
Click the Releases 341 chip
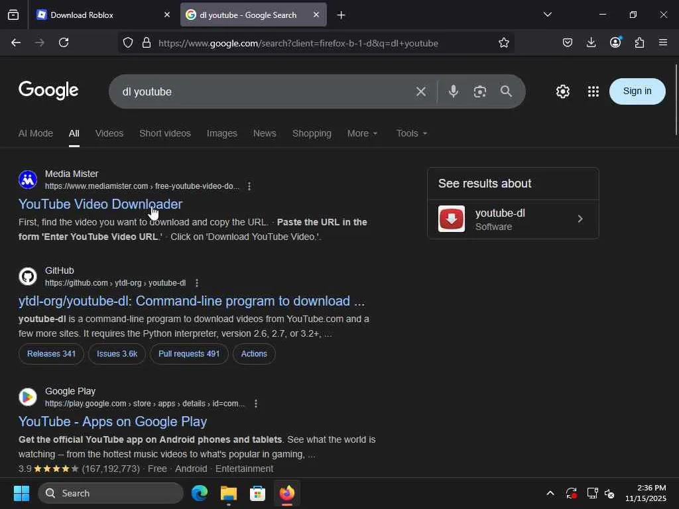click(x=51, y=354)
